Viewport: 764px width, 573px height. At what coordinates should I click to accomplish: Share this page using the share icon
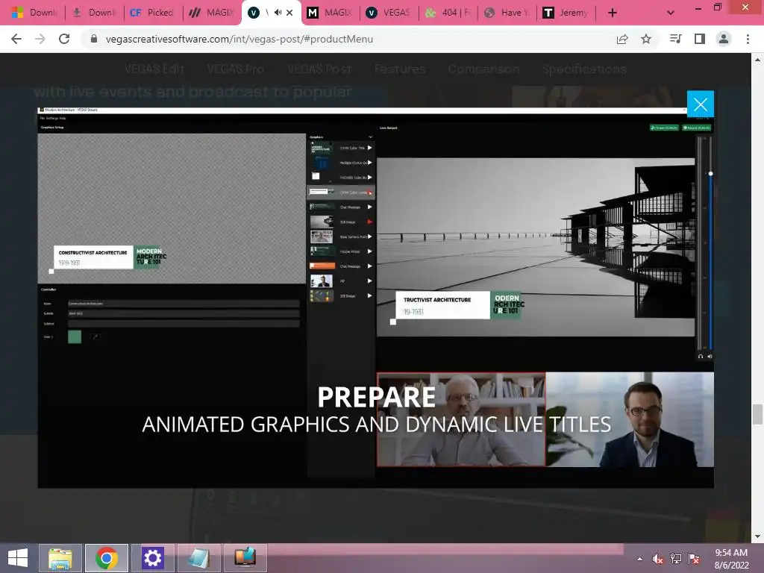pyautogui.click(x=622, y=39)
